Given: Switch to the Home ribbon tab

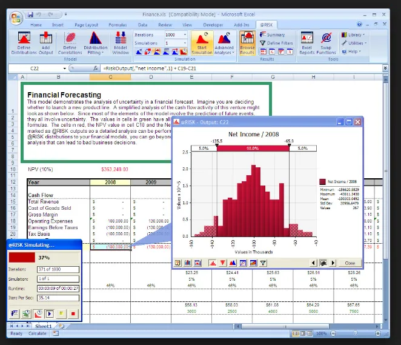Looking at the screenshot, I should click(36, 25).
